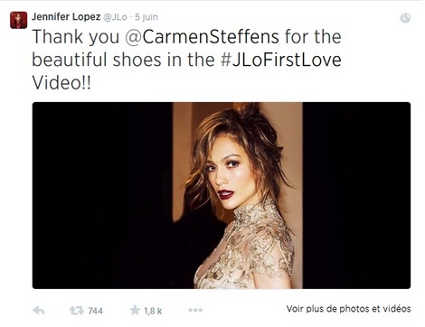Open Jennifer Lopez's profile avatar
Screen dimensions: 425x327
tap(18, 20)
